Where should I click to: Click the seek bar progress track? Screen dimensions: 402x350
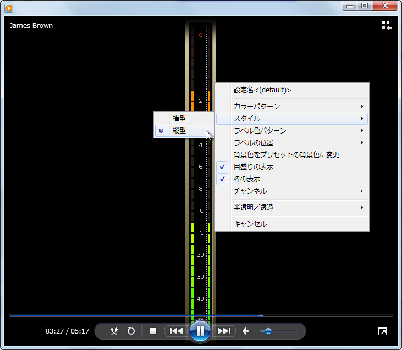click(201, 315)
